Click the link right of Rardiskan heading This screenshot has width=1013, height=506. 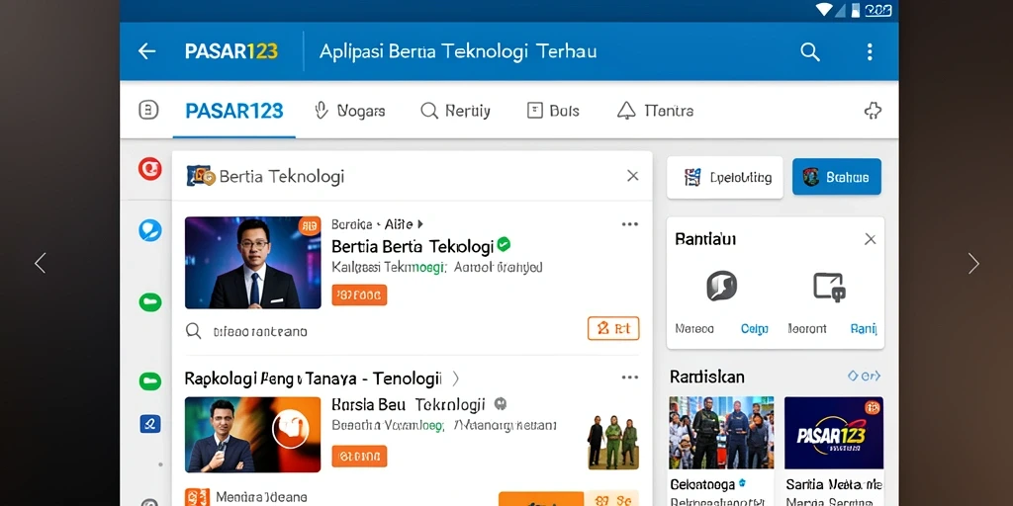[x=864, y=376]
